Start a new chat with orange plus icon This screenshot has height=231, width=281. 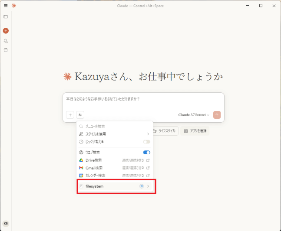pos(6,31)
